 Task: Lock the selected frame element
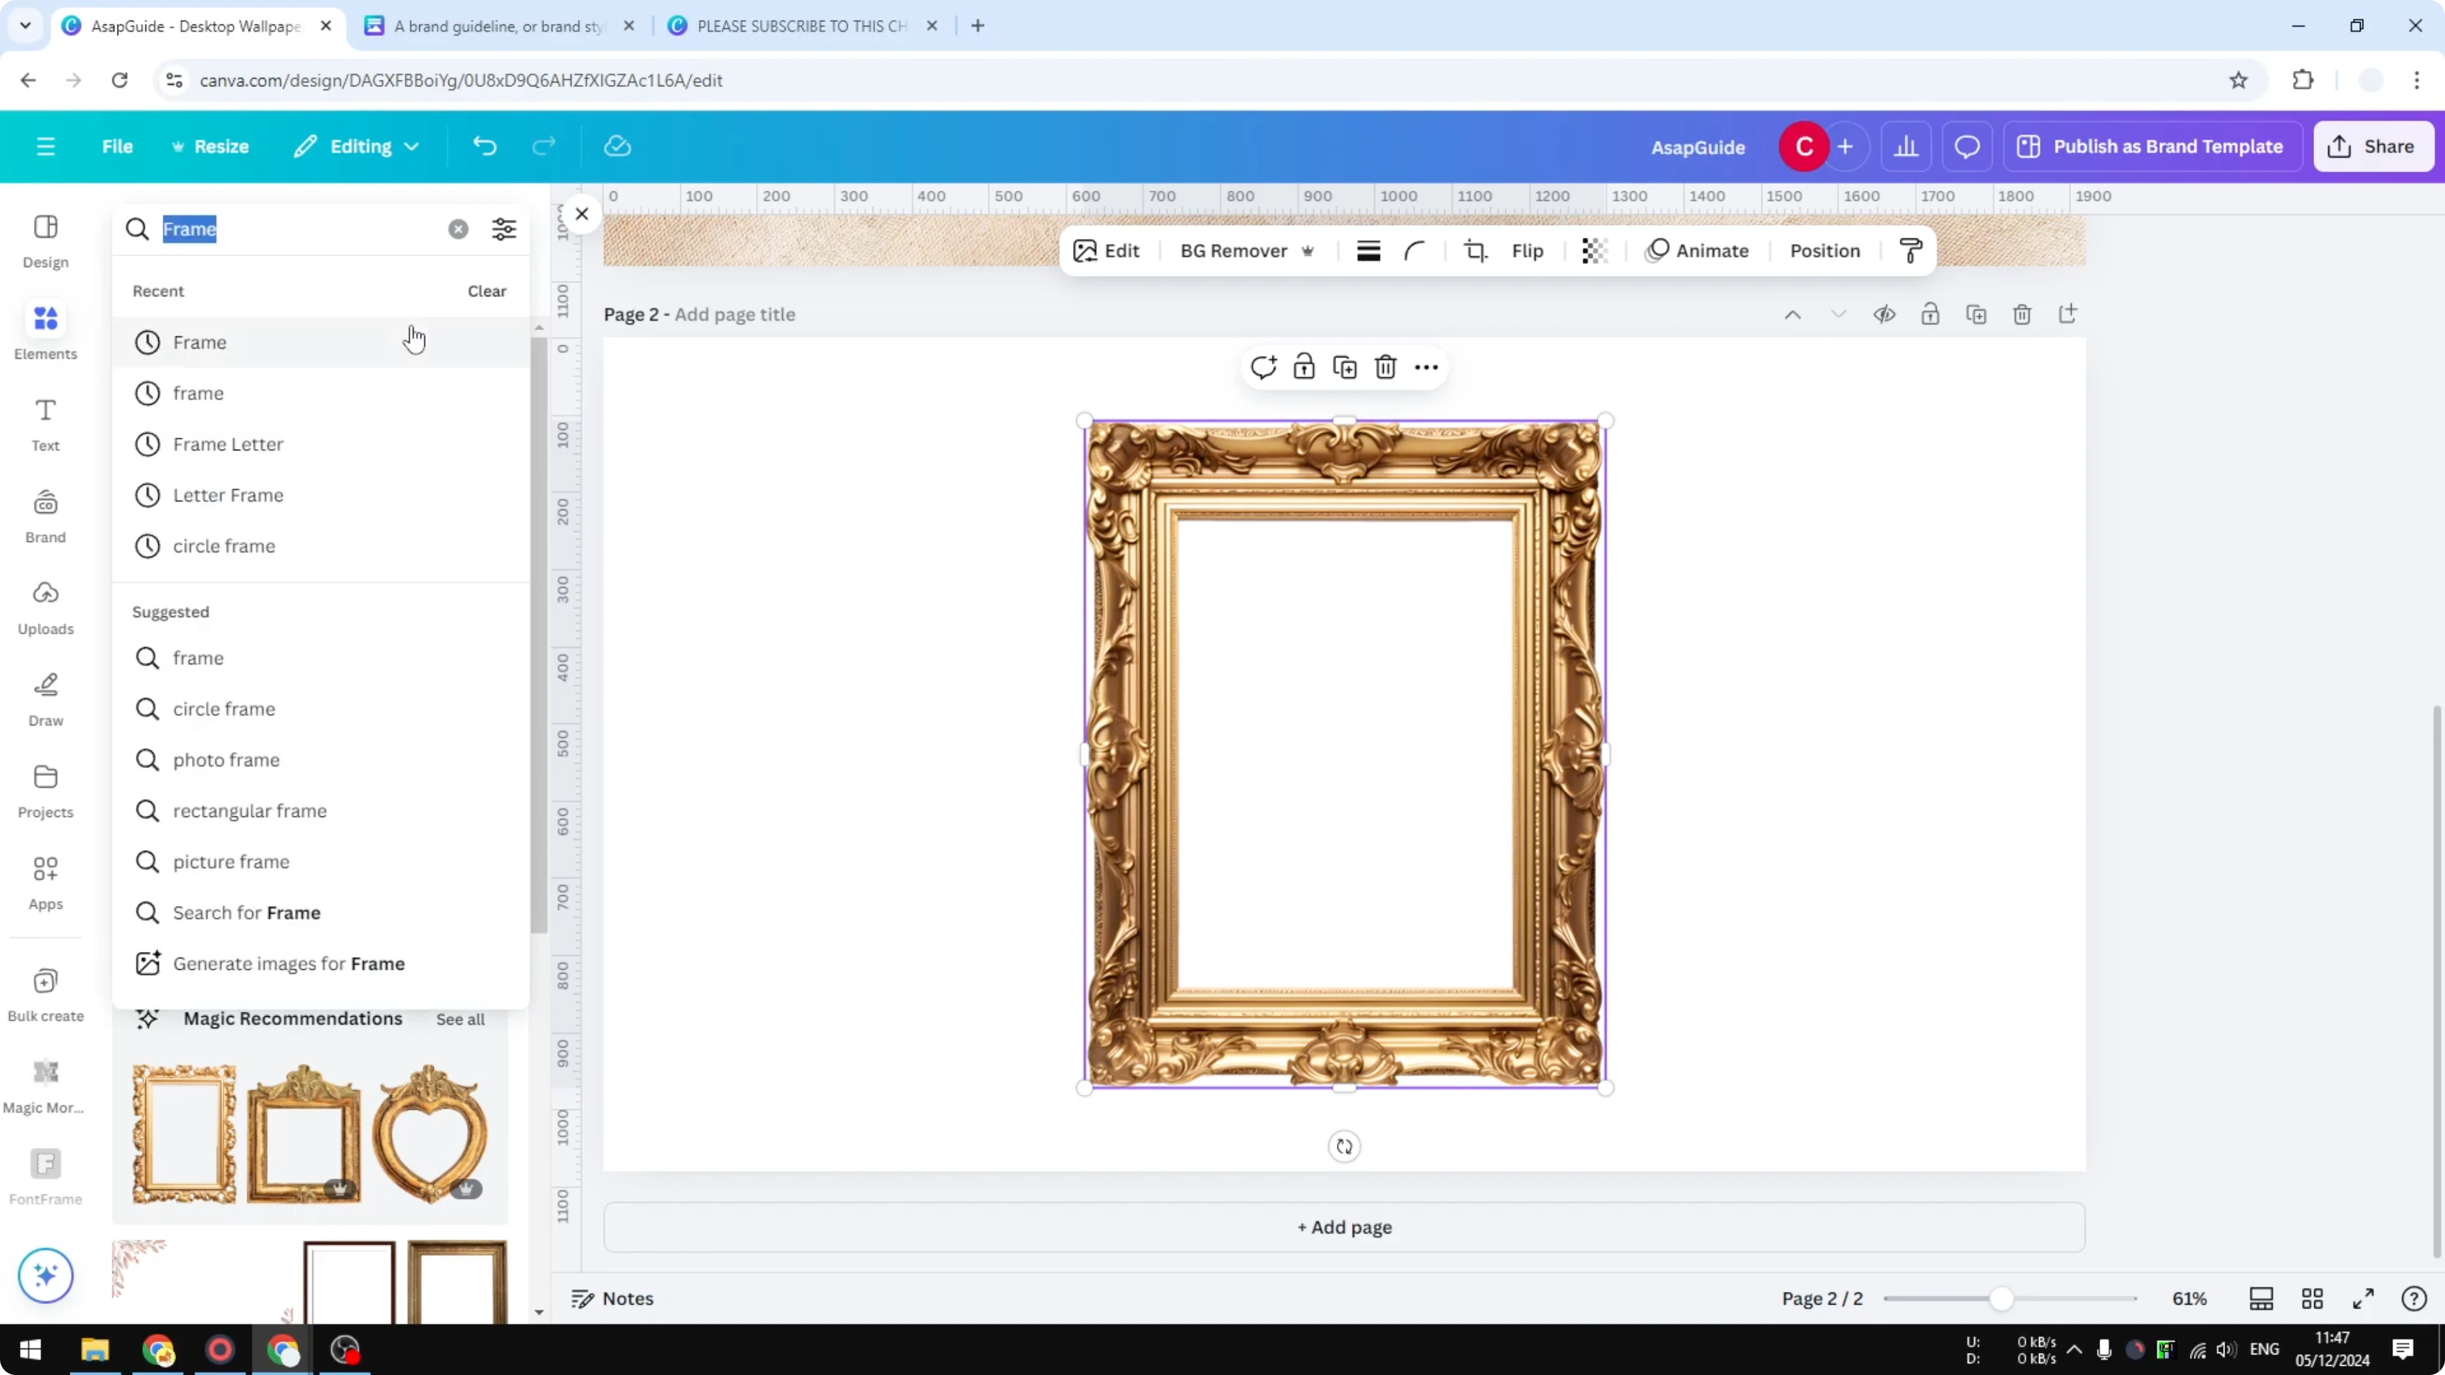(1304, 366)
